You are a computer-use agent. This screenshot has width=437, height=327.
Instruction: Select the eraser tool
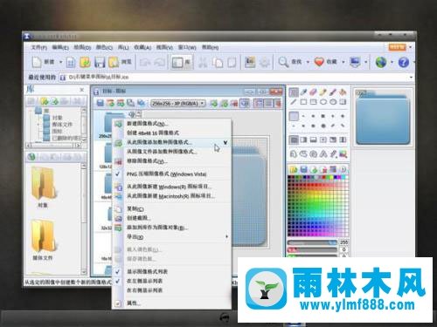[313, 92]
